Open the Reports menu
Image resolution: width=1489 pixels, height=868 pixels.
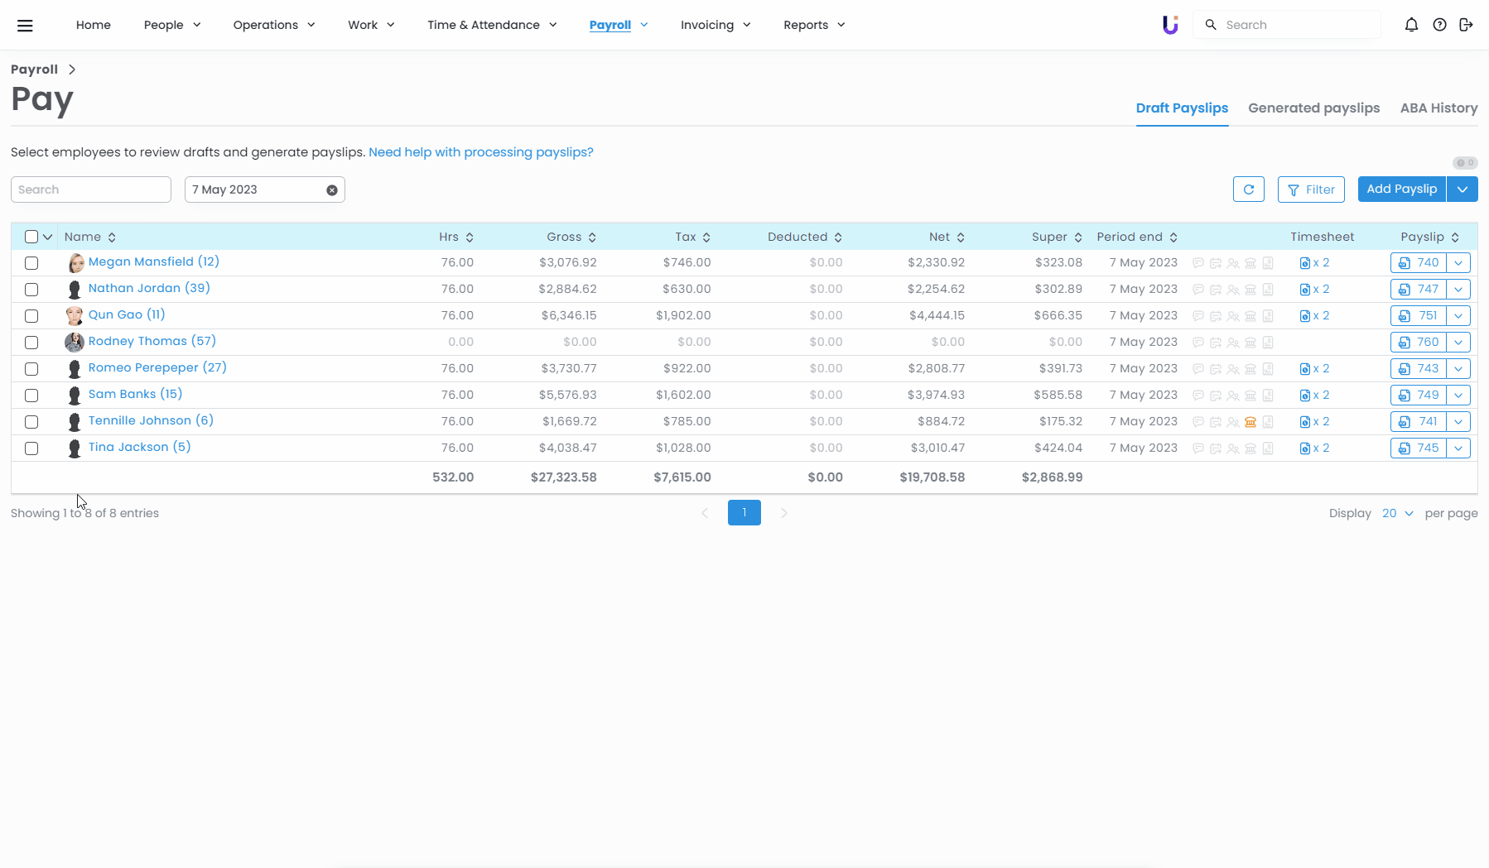814,25
